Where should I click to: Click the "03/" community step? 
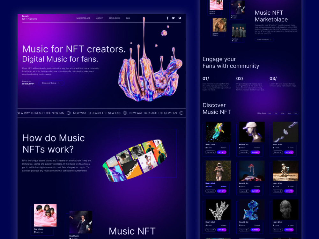(x=273, y=78)
